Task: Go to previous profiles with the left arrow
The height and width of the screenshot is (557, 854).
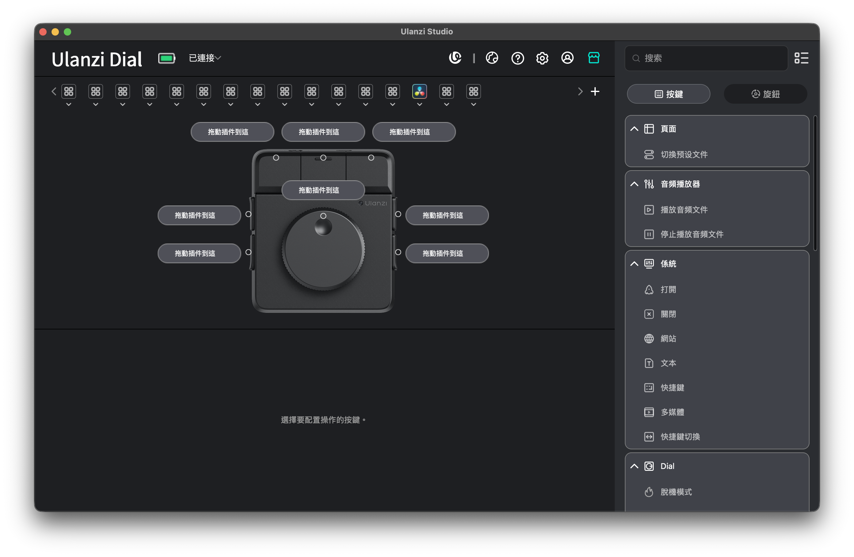Action: pyautogui.click(x=54, y=91)
